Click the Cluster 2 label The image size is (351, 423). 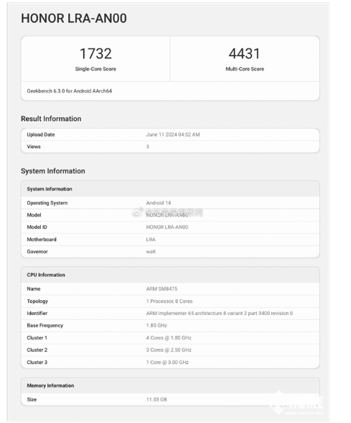[37, 350]
